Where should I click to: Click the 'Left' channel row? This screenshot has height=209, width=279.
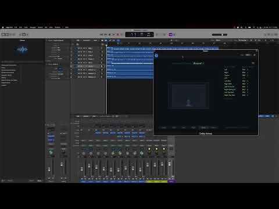[x=237, y=70]
